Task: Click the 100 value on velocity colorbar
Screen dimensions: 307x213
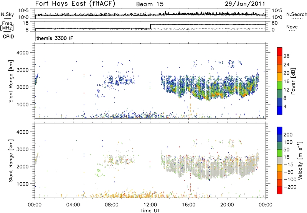Action: (288, 142)
